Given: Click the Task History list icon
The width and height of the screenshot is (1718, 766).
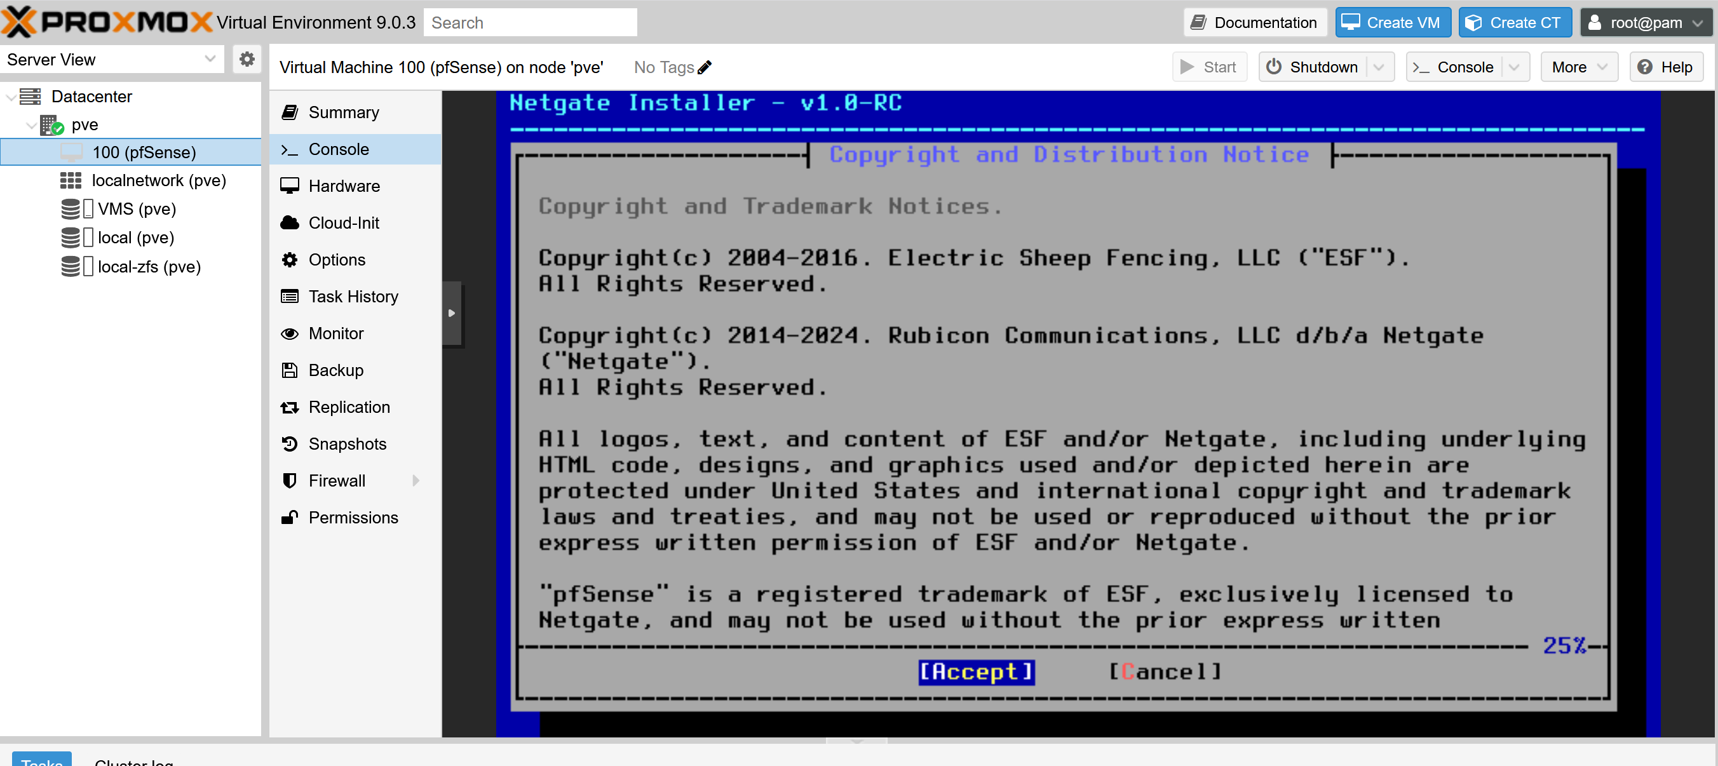Looking at the screenshot, I should coord(290,297).
